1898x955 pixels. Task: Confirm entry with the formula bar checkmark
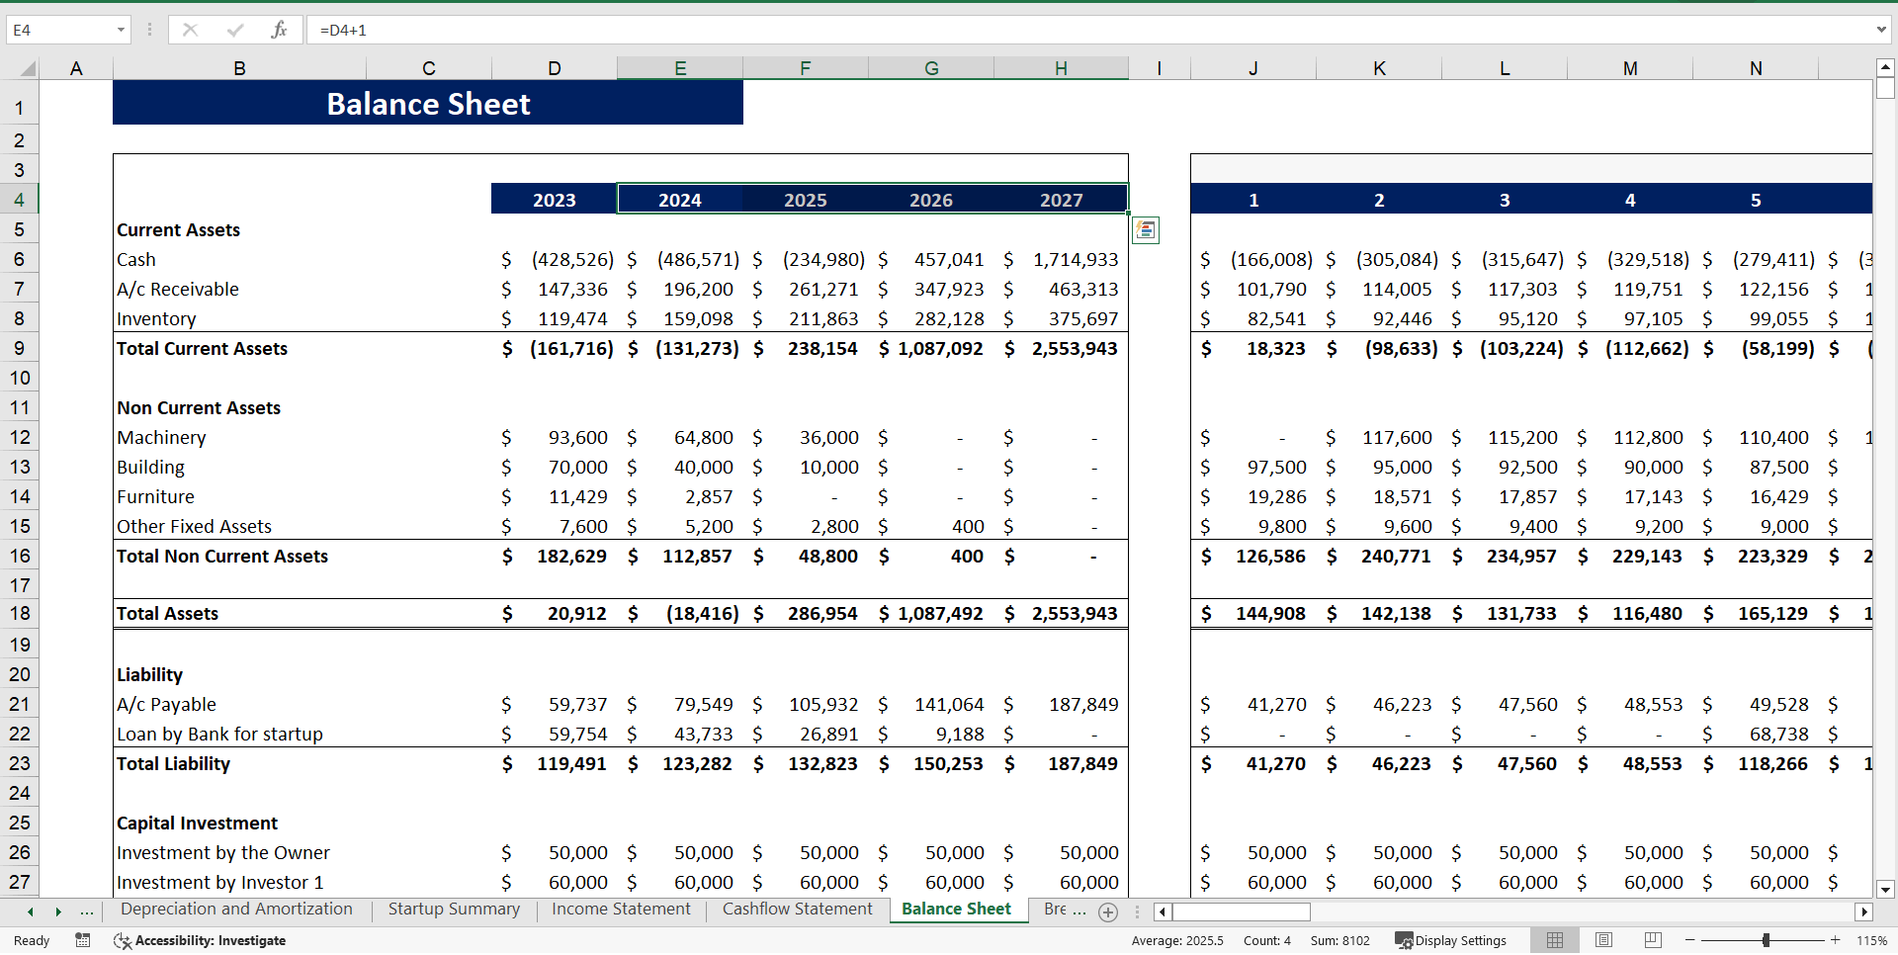click(x=235, y=30)
